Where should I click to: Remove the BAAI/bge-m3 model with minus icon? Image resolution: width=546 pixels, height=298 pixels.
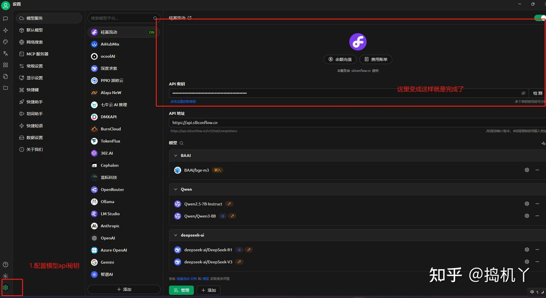click(x=537, y=170)
